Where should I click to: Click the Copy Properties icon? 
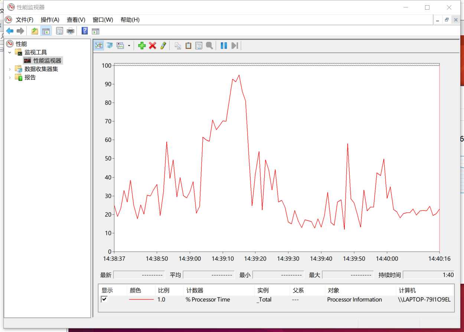pos(178,45)
